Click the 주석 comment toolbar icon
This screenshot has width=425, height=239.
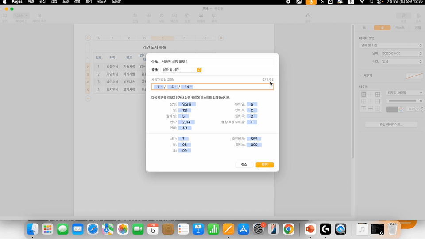pos(214,15)
